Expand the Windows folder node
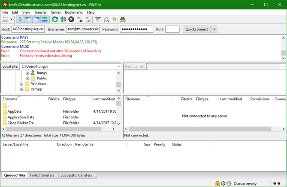287x187 pixels. pos(21,84)
